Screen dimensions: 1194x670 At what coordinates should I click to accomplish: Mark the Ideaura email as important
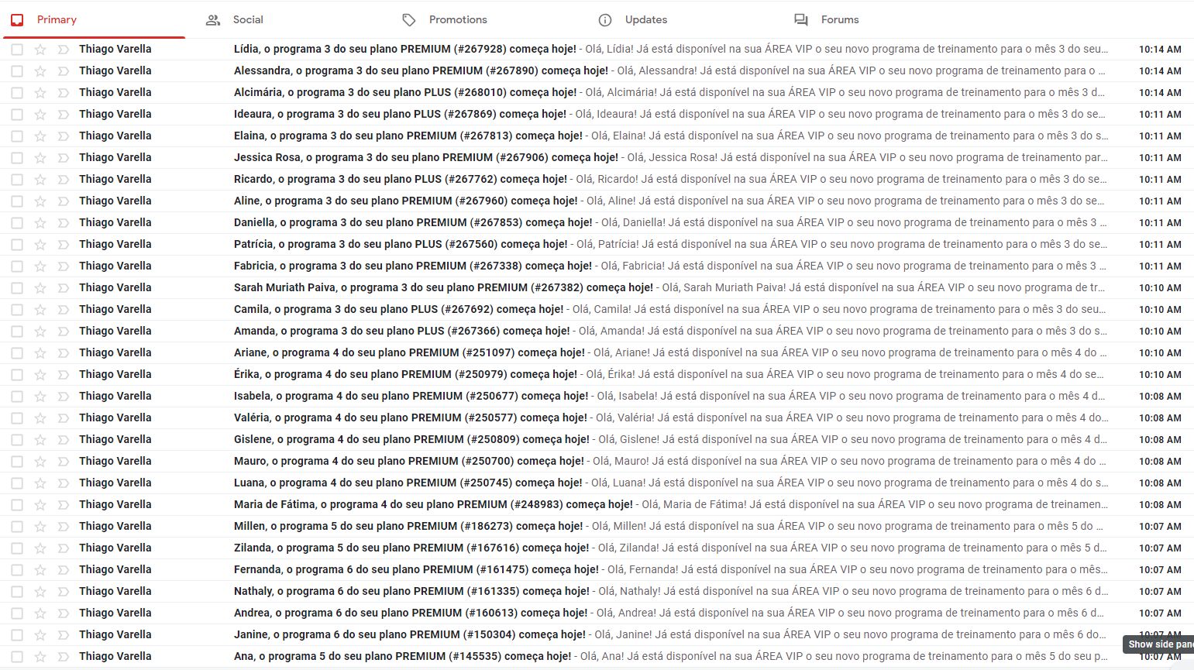pos(63,114)
